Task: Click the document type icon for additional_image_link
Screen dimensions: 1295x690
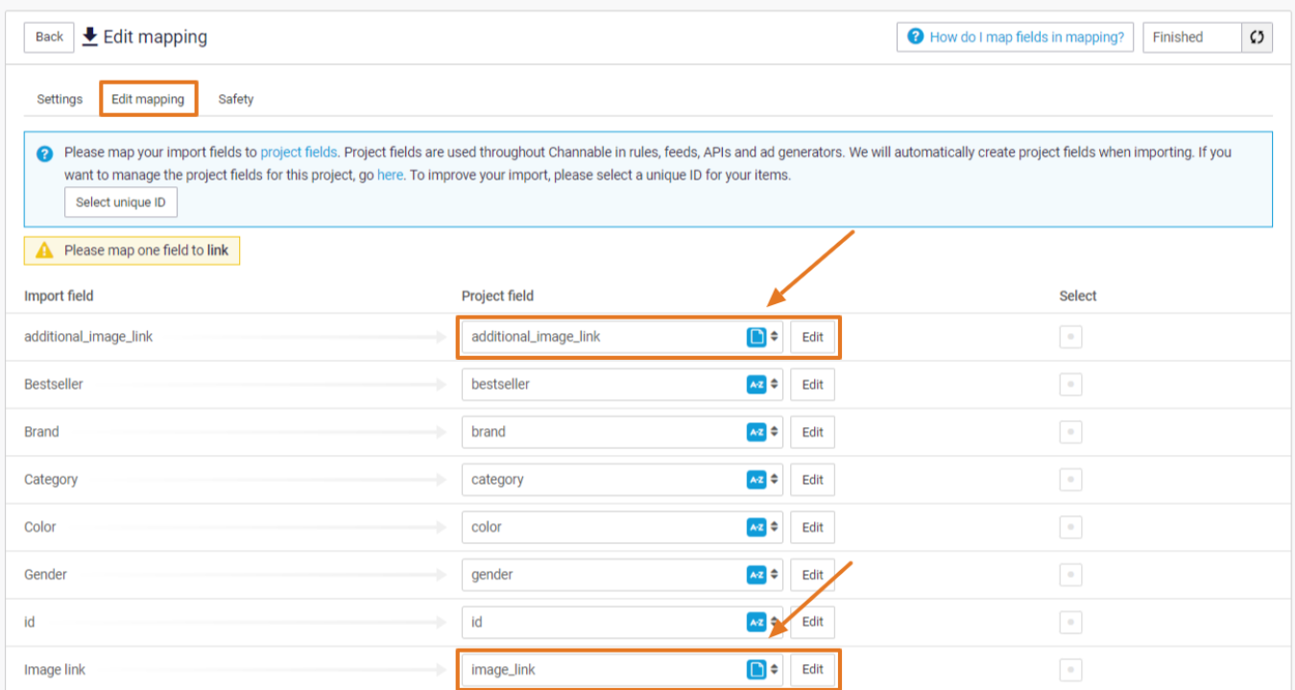Action: [x=756, y=337]
